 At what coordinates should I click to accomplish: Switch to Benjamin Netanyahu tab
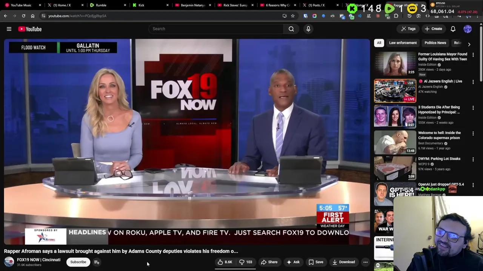(x=193, y=5)
